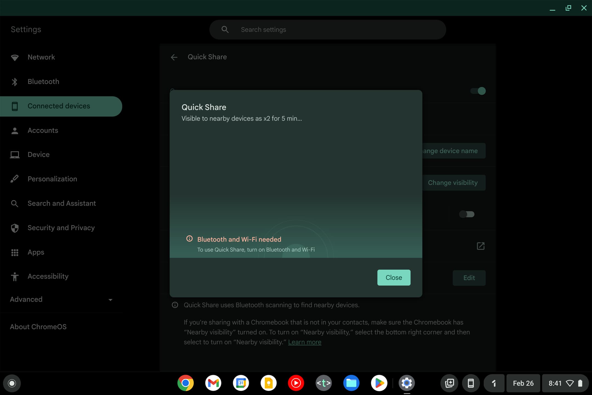The image size is (592, 395).
Task: Open the external link icon on the right
Action: point(480,246)
